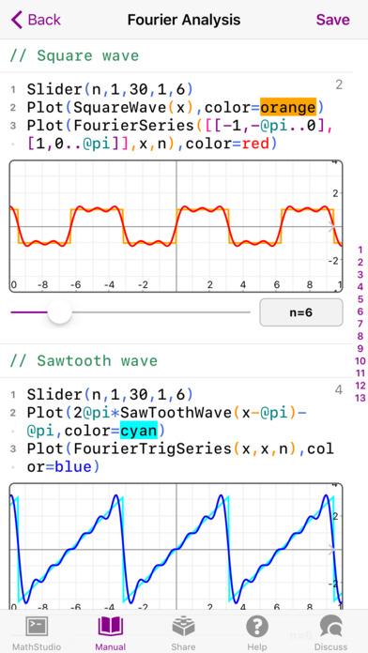Jump to section 5 in index

pos(360,299)
